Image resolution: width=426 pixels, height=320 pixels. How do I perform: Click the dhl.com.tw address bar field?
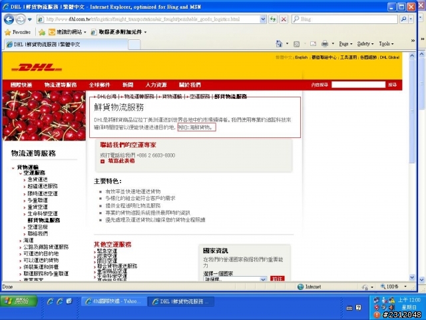(148, 19)
